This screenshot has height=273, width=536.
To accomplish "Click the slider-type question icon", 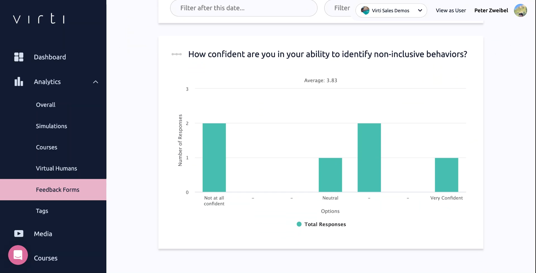I will (176, 54).
